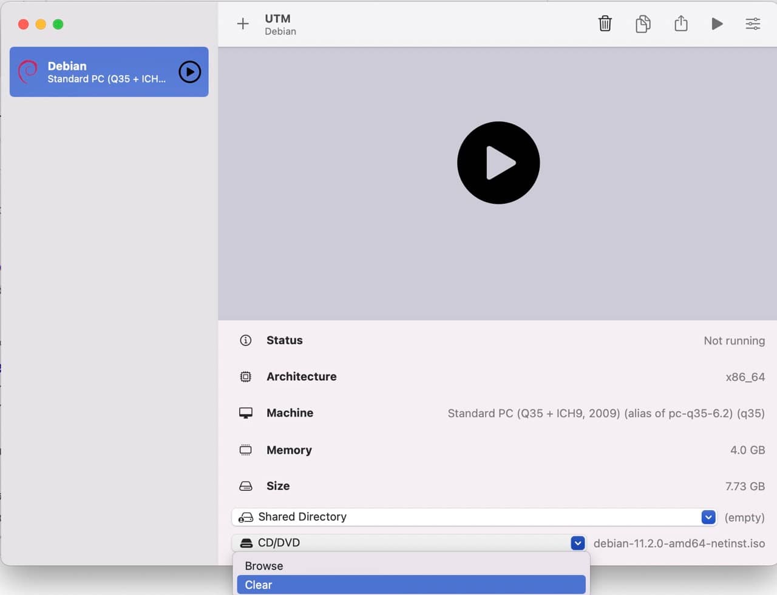Click the Machine monitor icon

[246, 413]
